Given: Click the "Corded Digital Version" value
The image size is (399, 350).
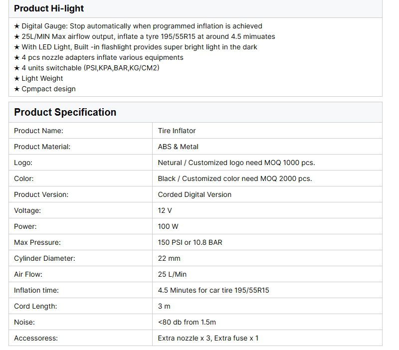Looking at the screenshot, I should click(195, 194).
